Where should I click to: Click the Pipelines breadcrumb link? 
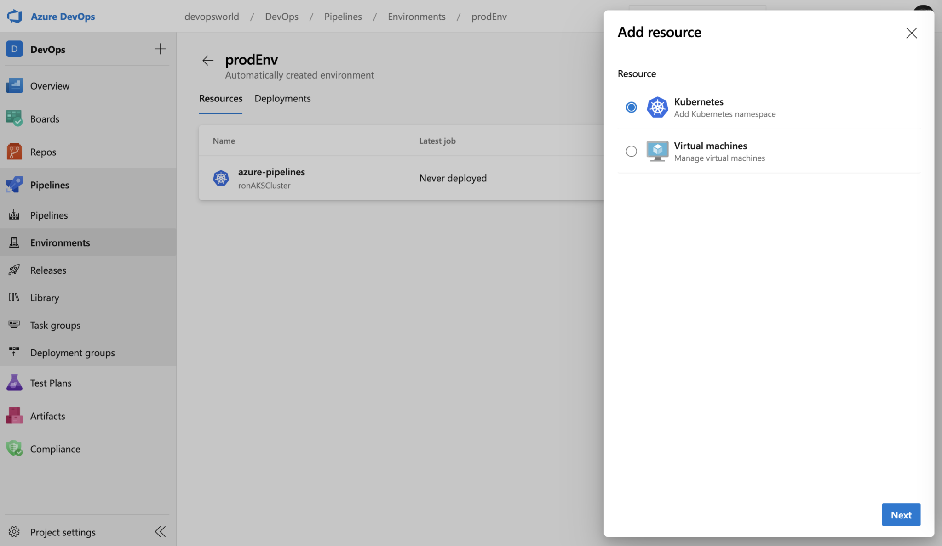click(x=343, y=17)
